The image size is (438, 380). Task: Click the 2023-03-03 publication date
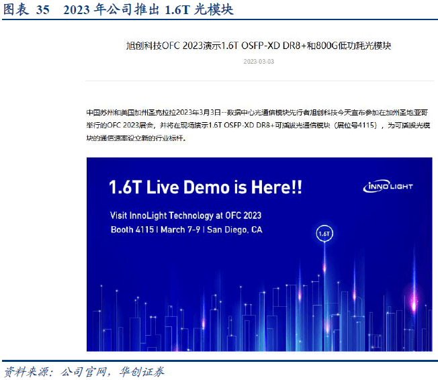tap(259, 61)
